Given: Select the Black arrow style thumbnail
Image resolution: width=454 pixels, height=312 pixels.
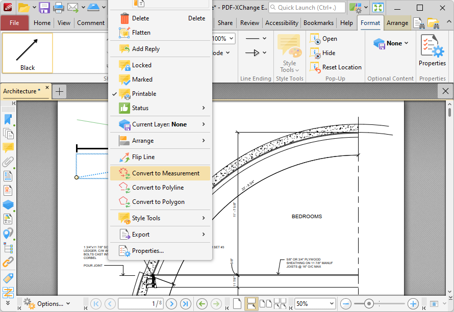Looking at the screenshot, I should click(x=28, y=53).
